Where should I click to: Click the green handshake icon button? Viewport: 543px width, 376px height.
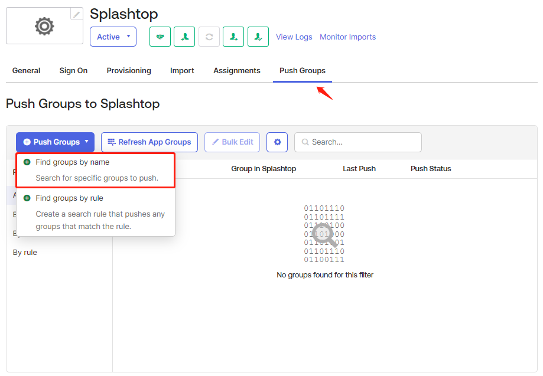pyautogui.click(x=160, y=37)
